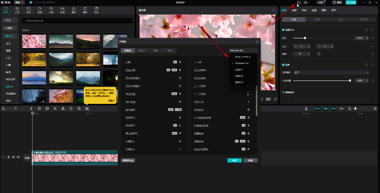Click the Export (导出) button
The width and height of the screenshot is (380, 193).
pyautogui.click(x=351, y=2)
